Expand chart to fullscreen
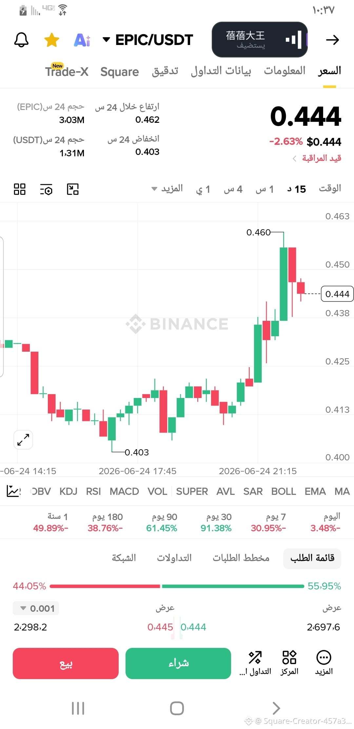The image size is (354, 729). [x=23, y=440]
